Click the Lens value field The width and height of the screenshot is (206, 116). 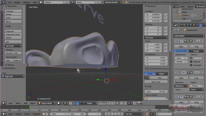click(x=156, y=91)
